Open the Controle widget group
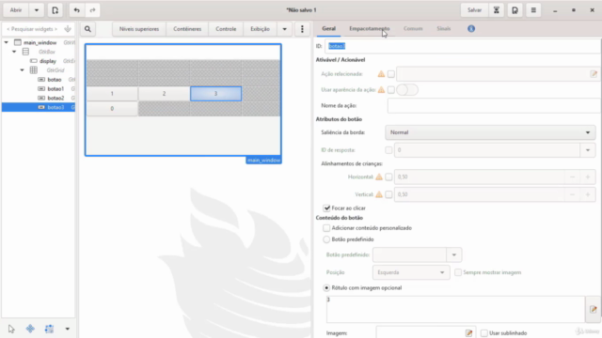602x338 pixels. pyautogui.click(x=226, y=29)
